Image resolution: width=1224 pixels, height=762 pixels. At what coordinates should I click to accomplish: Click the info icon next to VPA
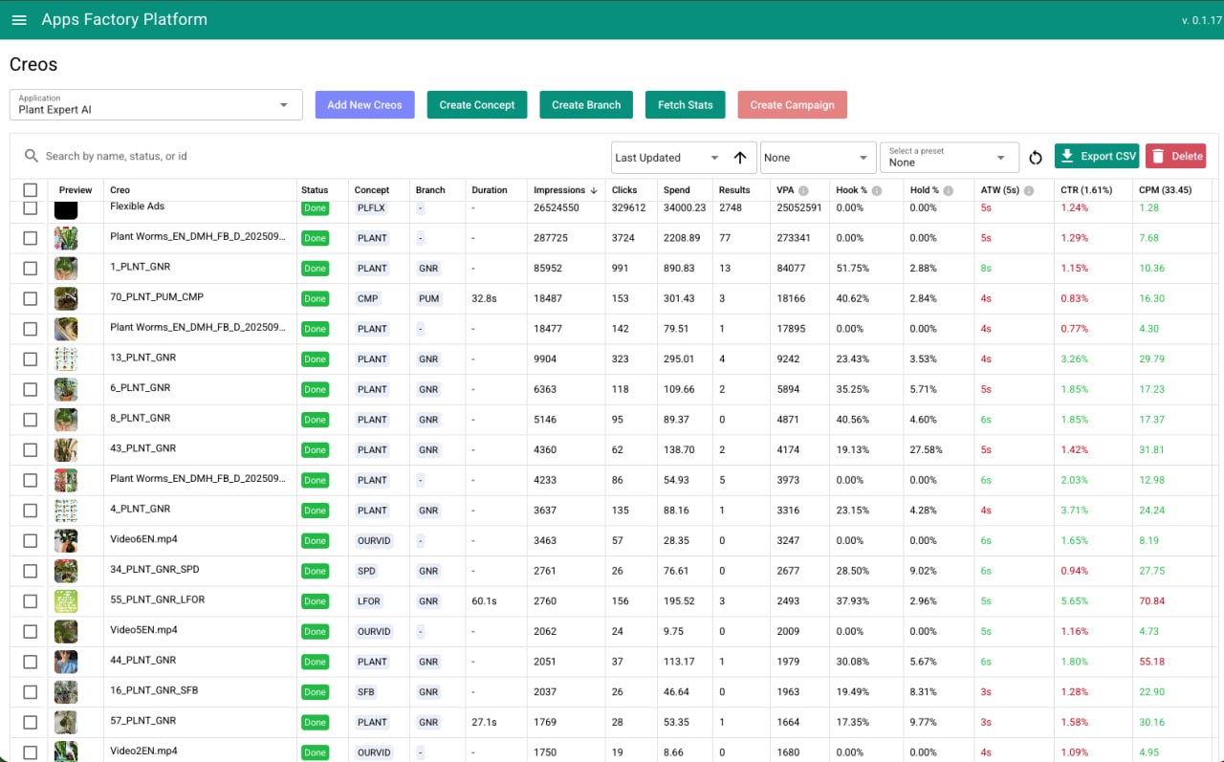click(x=803, y=190)
